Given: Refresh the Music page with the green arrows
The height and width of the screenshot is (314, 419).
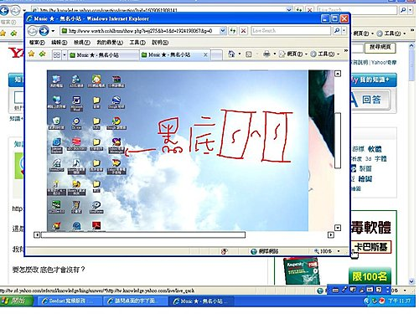Looking at the screenshot, I should coord(233,31).
